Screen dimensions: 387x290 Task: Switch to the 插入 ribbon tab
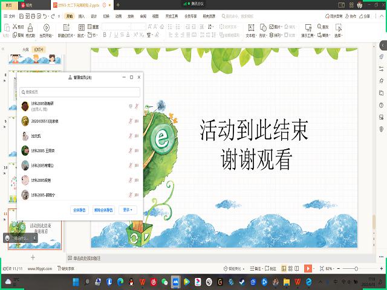point(82,16)
